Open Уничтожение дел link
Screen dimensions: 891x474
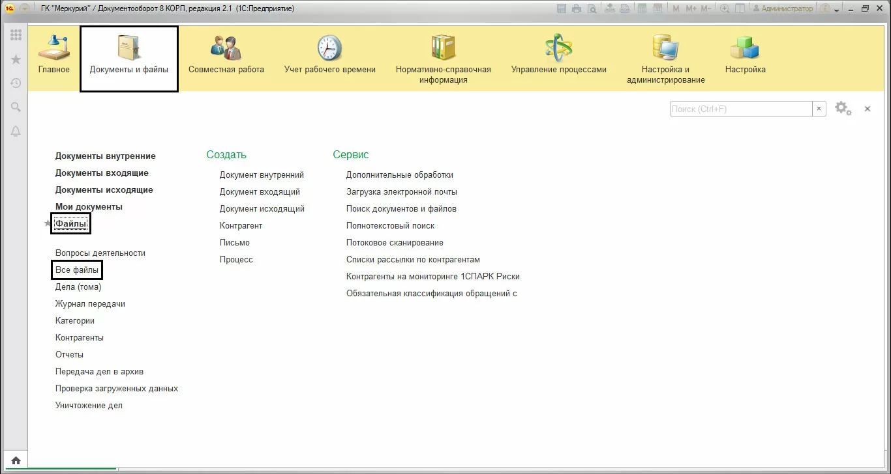tap(89, 405)
